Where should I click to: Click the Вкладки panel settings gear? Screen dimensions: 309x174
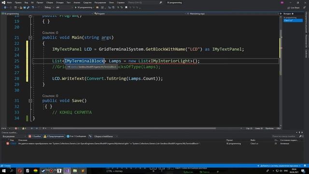(293, 14)
